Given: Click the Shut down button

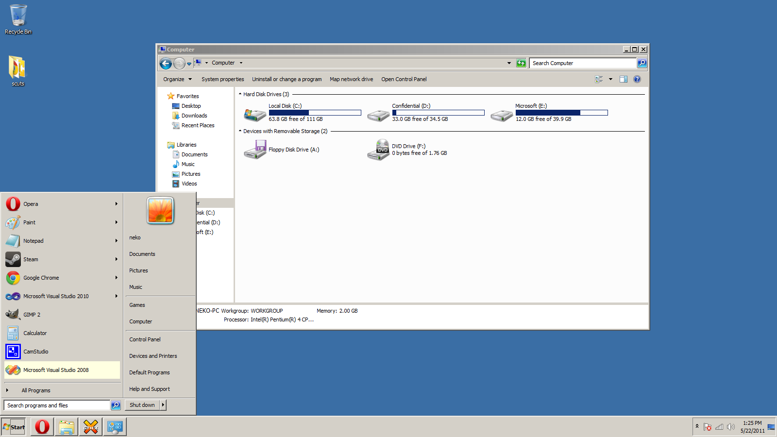Looking at the screenshot, I should pyautogui.click(x=142, y=405).
